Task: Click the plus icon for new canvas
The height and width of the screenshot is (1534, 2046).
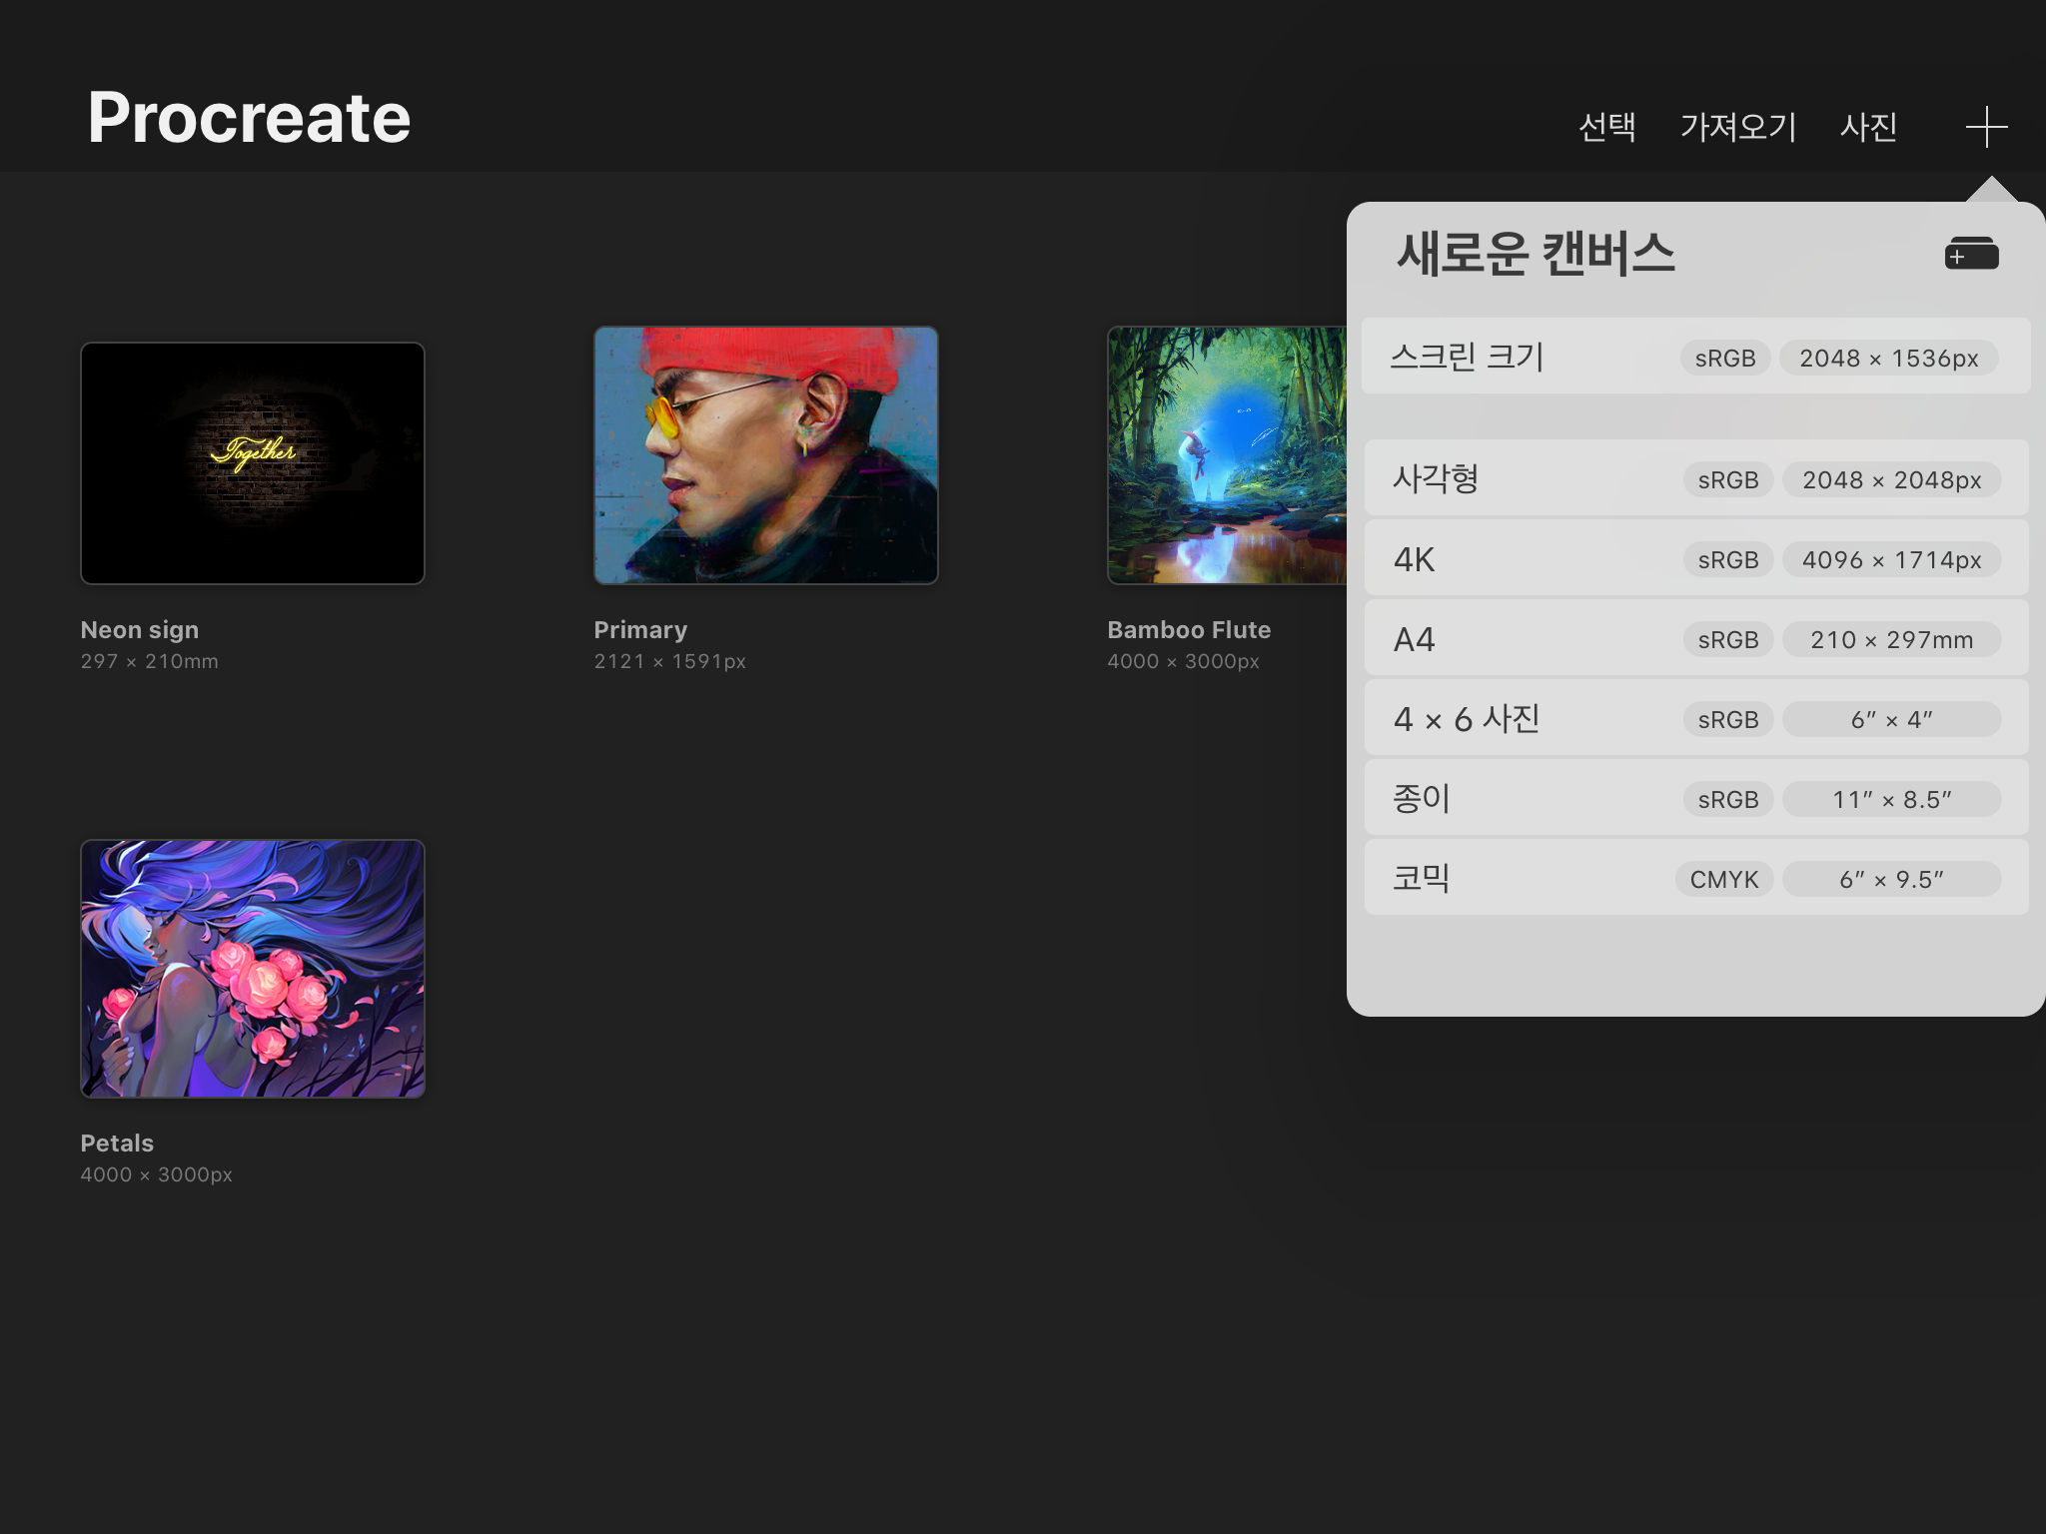Action: tap(1986, 127)
